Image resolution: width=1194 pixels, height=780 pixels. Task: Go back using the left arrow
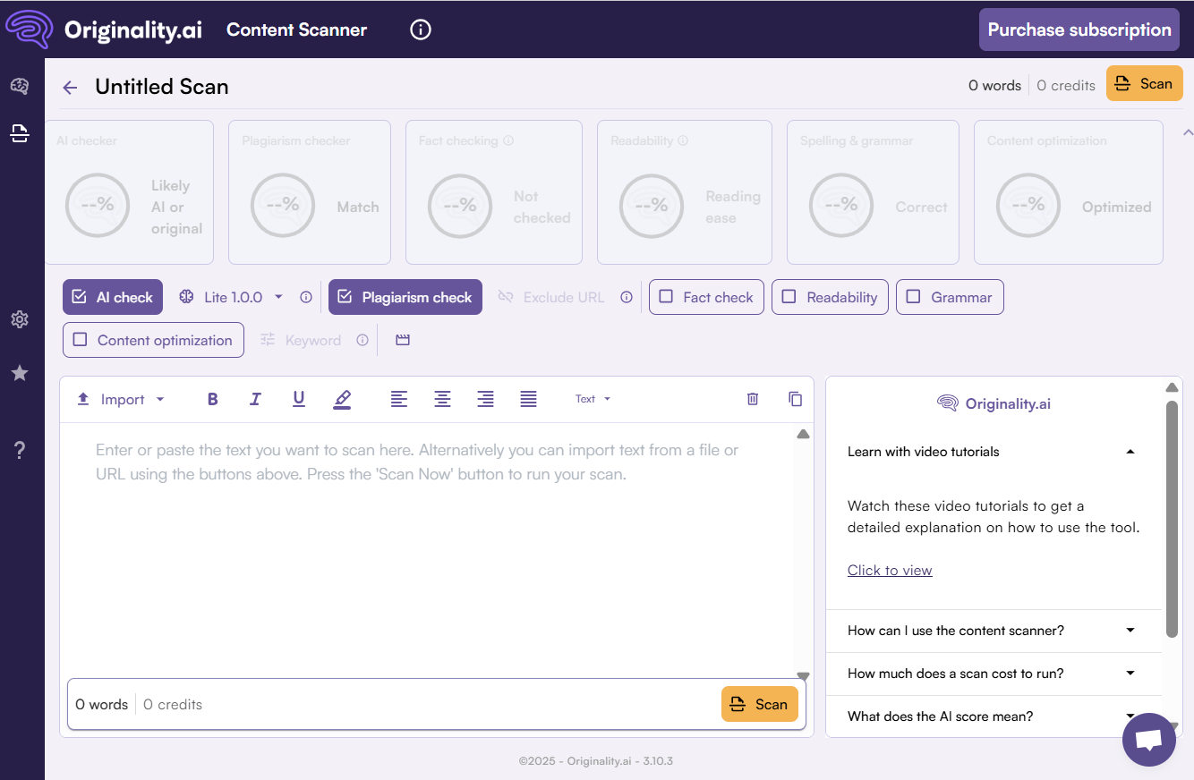pyautogui.click(x=70, y=87)
